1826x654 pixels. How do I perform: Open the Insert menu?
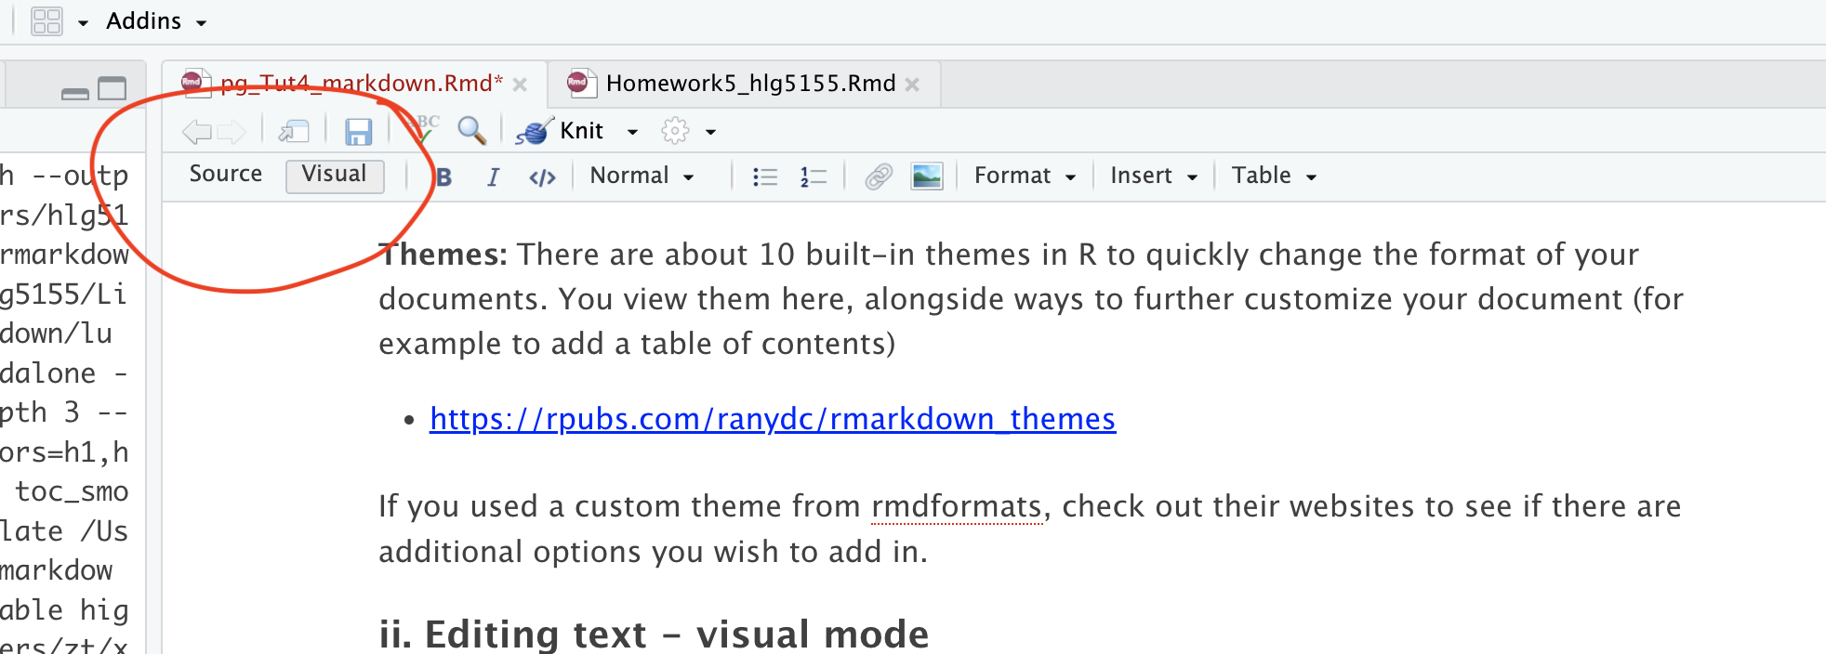[x=1153, y=177]
